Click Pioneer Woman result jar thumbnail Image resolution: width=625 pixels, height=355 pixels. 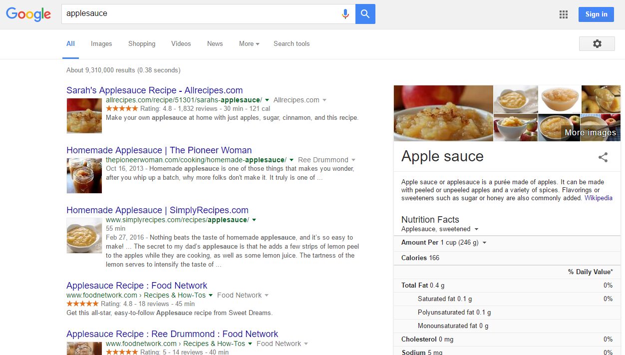point(84,176)
